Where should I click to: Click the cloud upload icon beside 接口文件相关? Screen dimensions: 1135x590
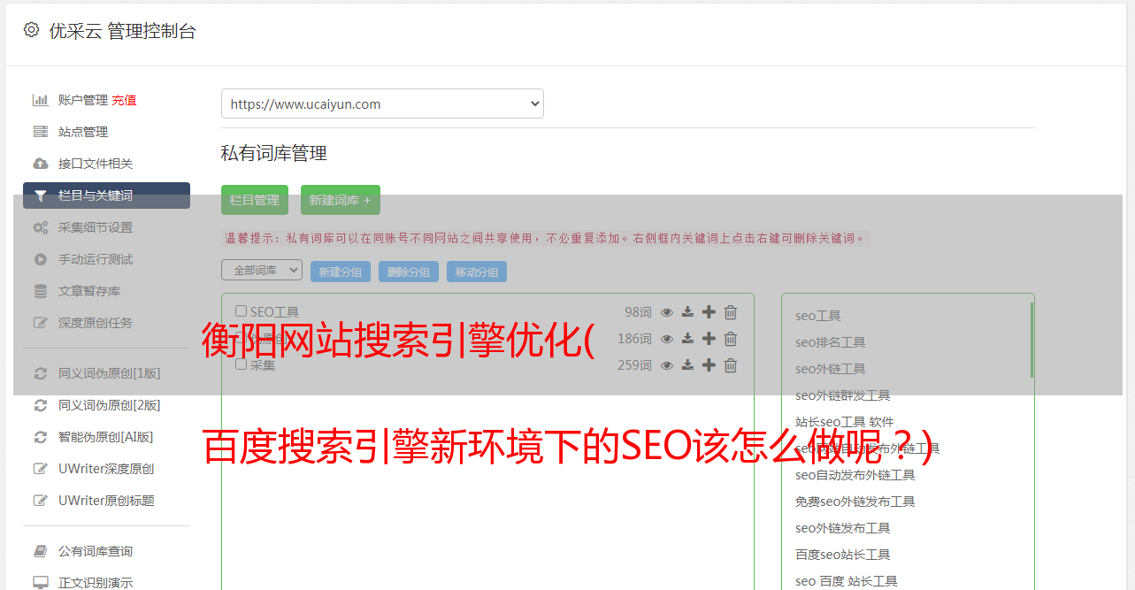click(40, 164)
